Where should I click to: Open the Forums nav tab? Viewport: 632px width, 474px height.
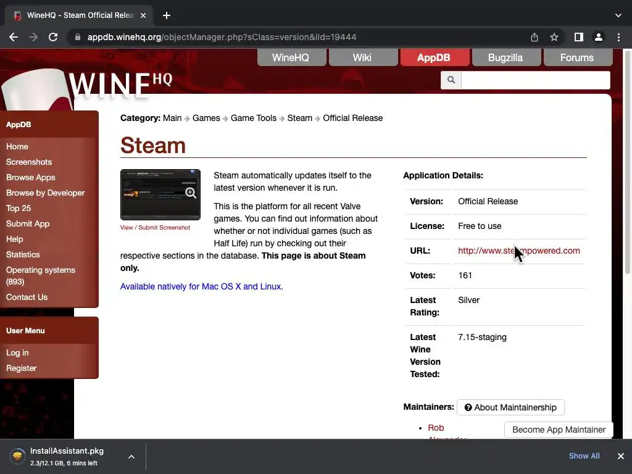point(578,57)
